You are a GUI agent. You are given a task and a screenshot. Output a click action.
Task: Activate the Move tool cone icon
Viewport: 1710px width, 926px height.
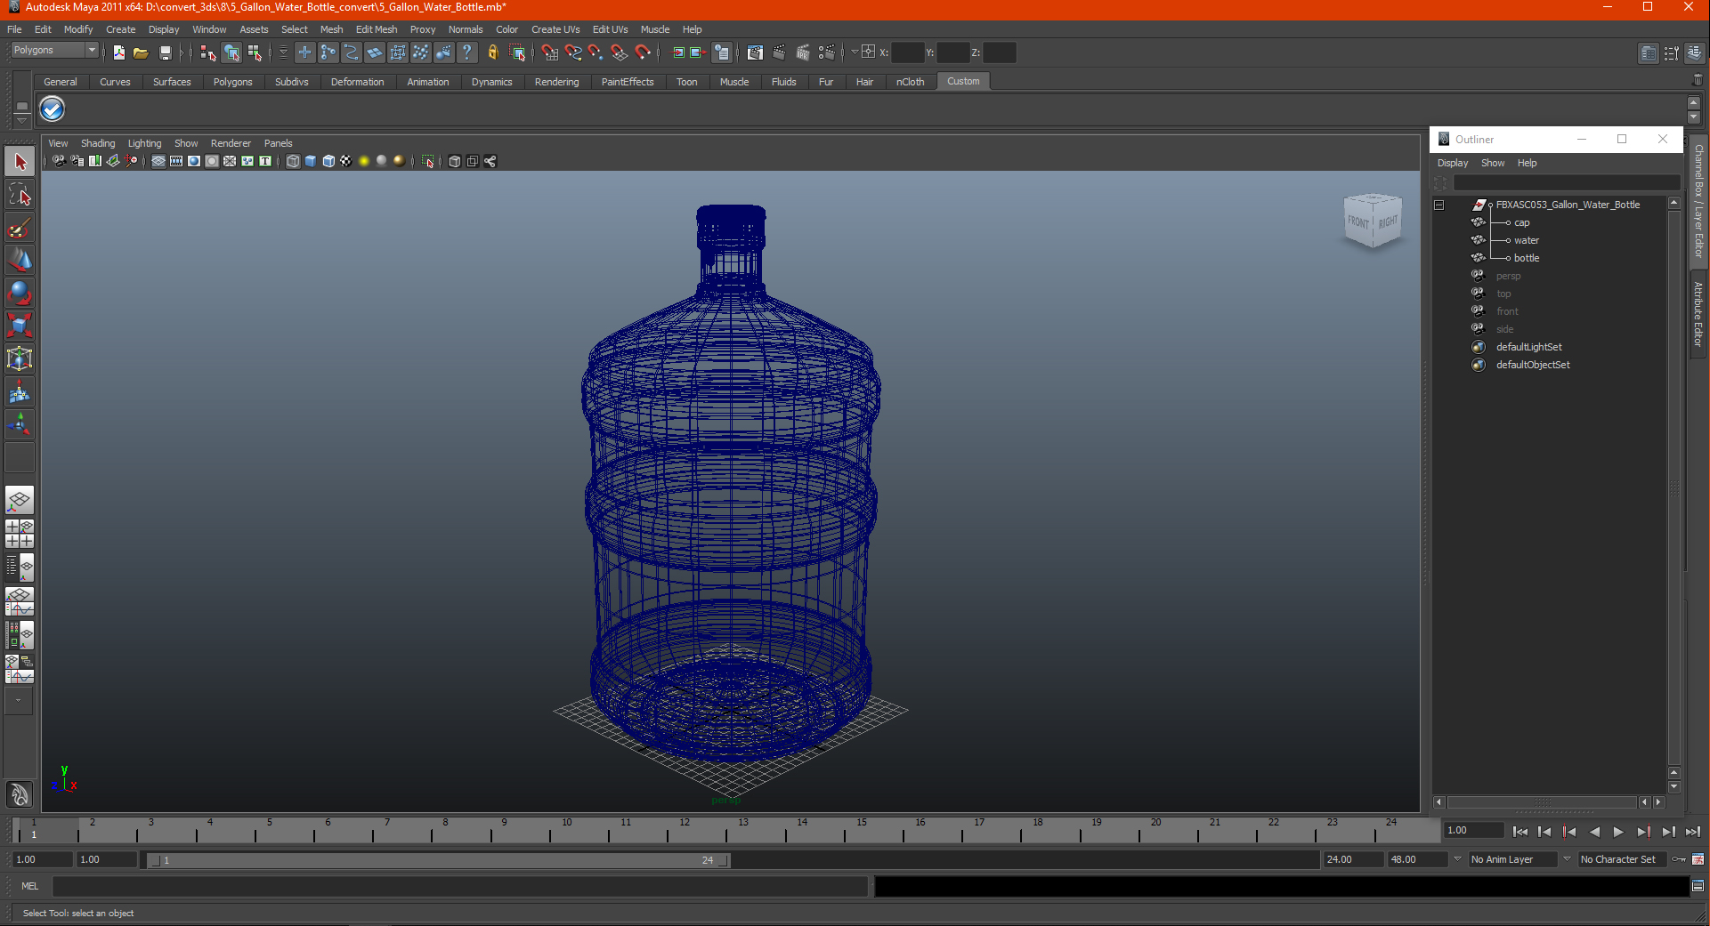(20, 260)
